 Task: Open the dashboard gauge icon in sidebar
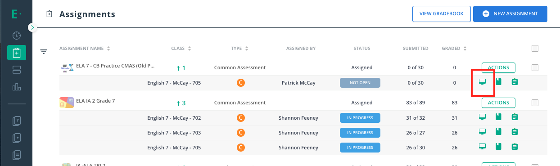(16, 36)
